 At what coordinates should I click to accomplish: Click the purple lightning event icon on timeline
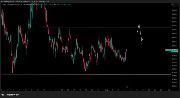(x=127, y=87)
